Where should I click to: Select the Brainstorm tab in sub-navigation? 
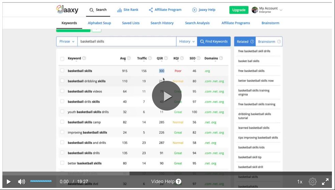click(x=270, y=23)
